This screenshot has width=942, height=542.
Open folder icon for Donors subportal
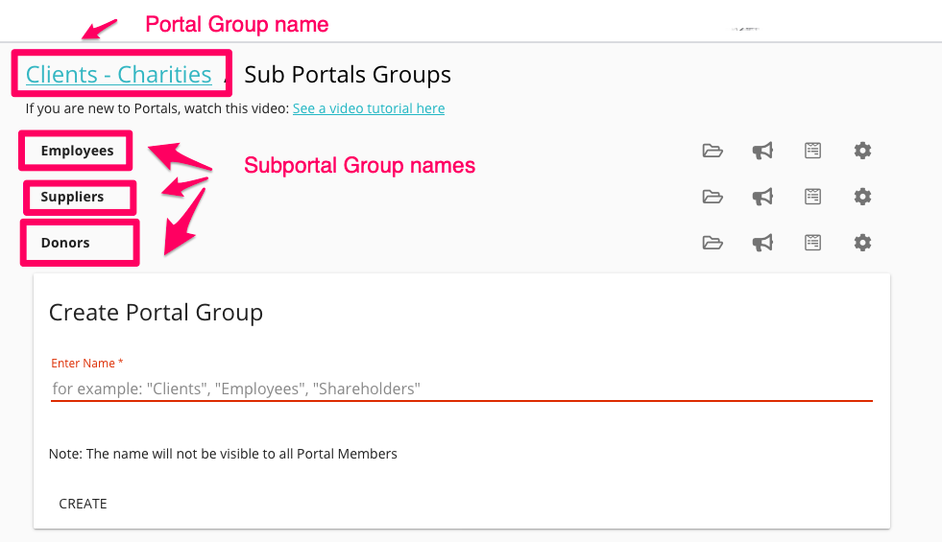pos(713,243)
